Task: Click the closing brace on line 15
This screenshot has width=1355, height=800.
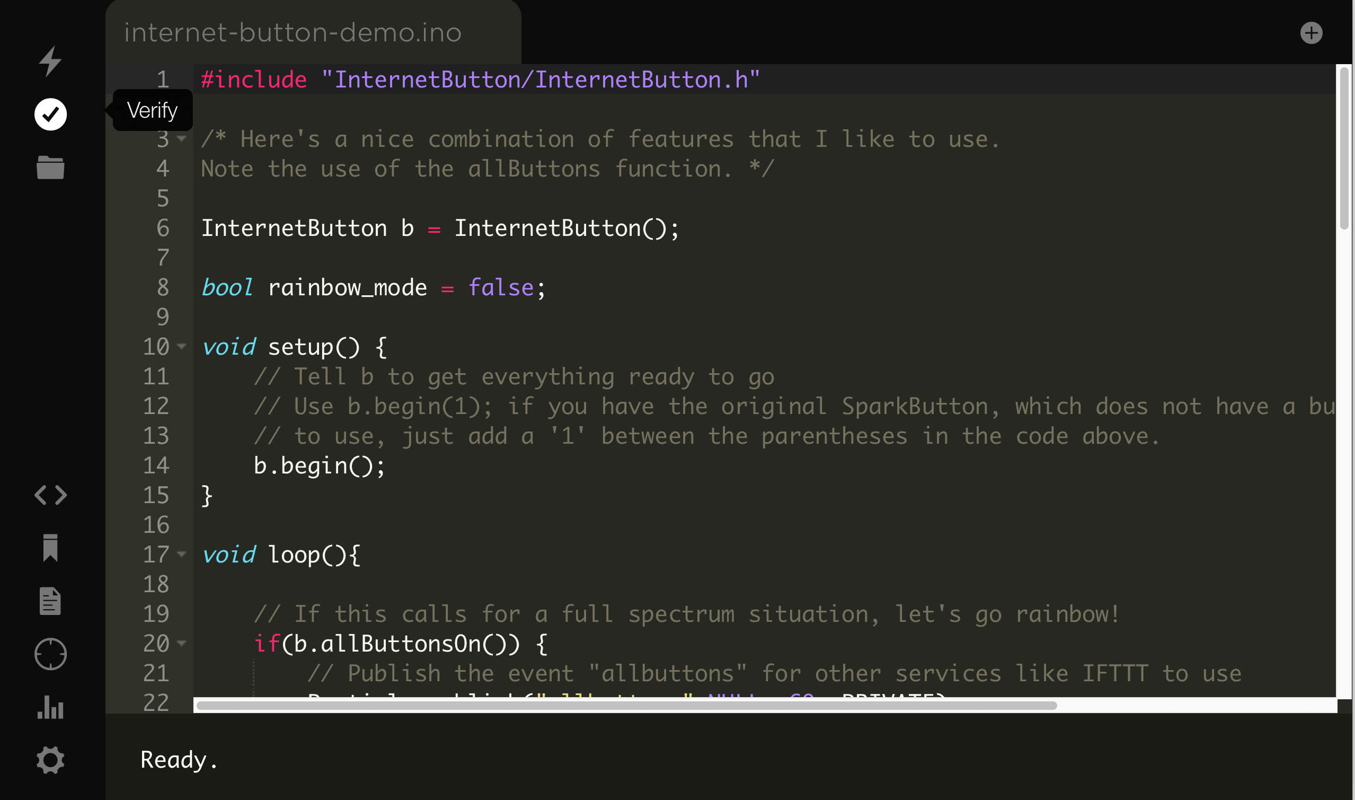Action: 207,495
